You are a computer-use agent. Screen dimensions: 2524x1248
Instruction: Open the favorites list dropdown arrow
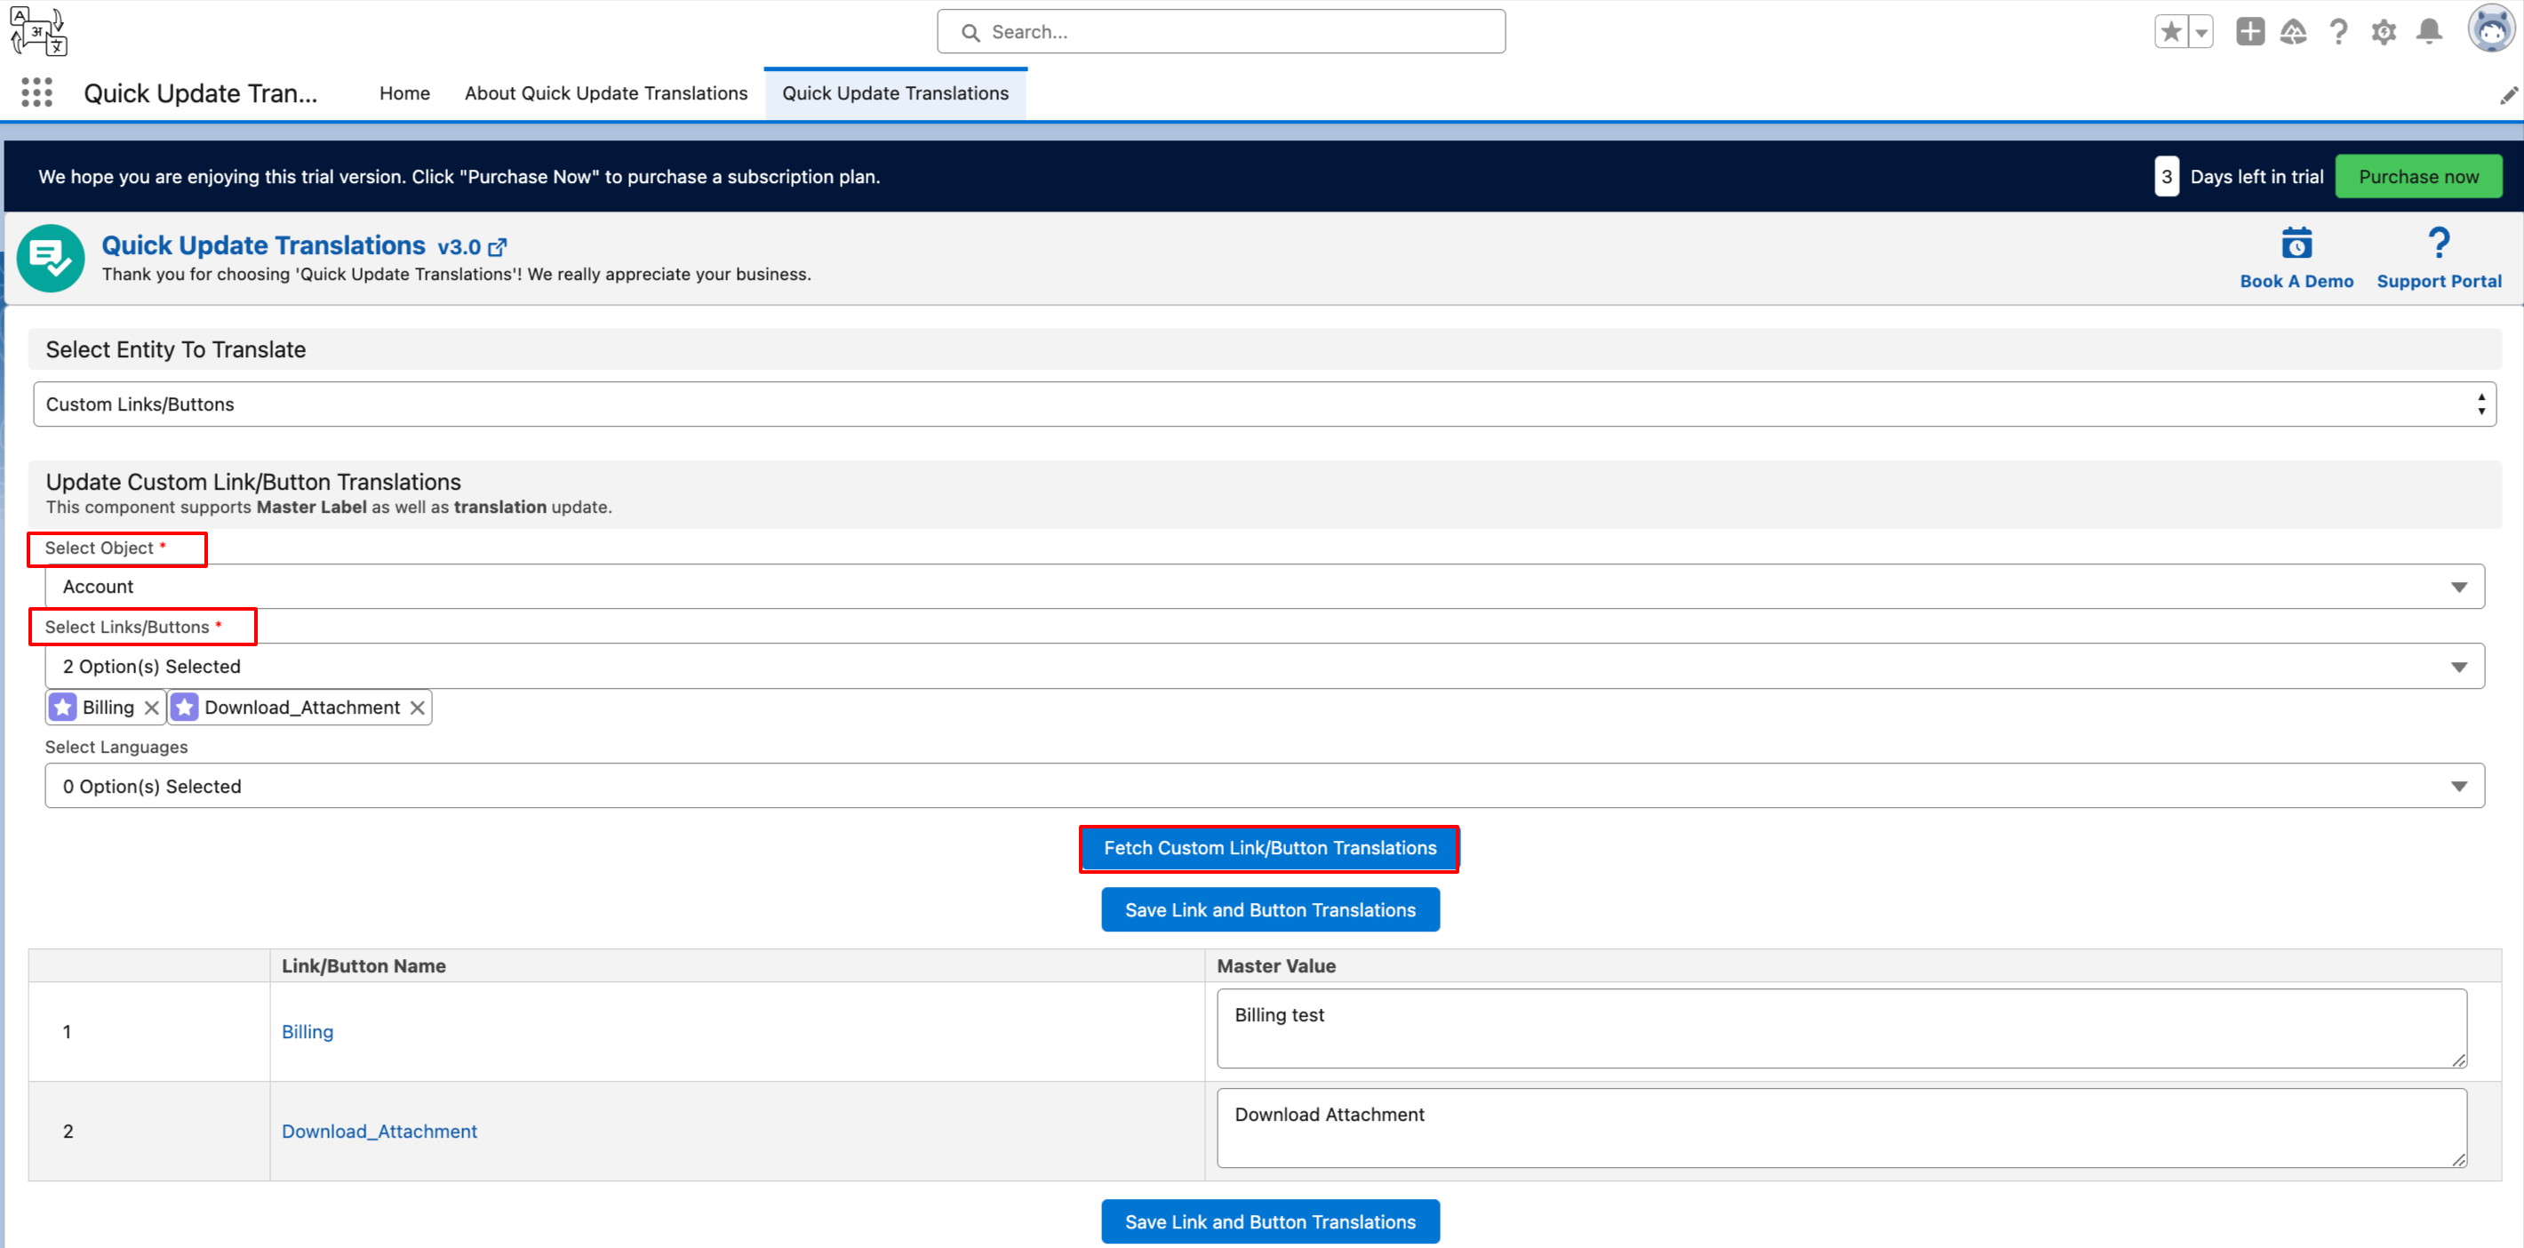[2201, 32]
